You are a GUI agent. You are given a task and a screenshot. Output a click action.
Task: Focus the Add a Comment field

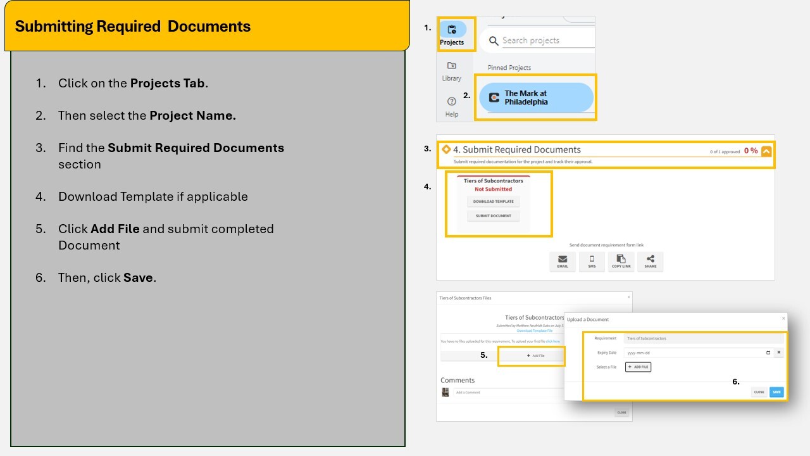tap(508, 393)
